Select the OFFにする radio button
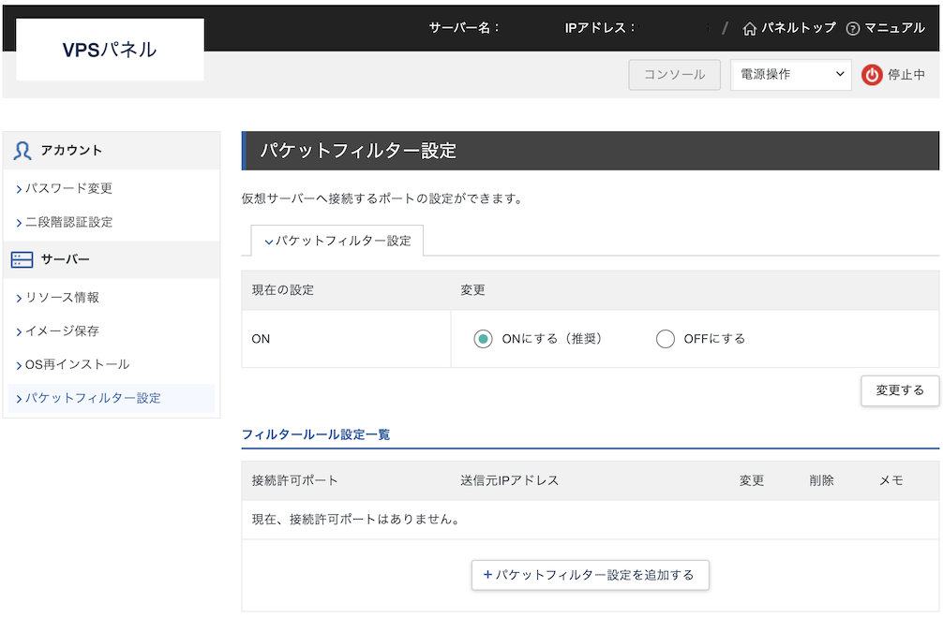 click(x=666, y=339)
